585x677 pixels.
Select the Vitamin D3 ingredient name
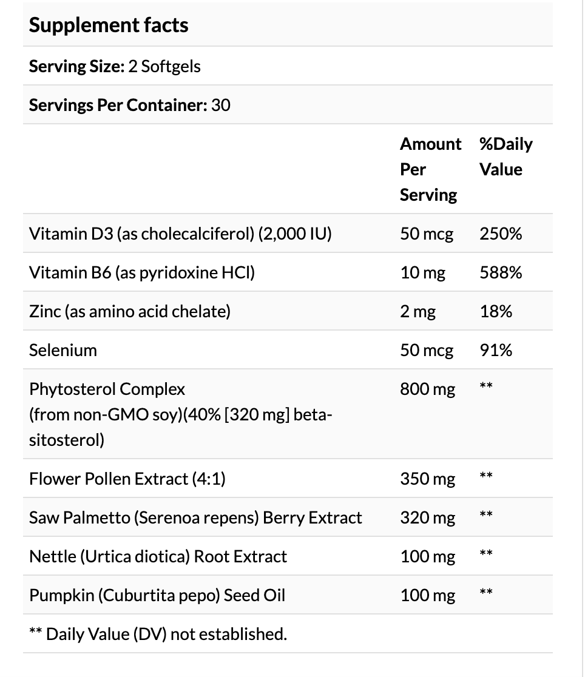click(180, 234)
